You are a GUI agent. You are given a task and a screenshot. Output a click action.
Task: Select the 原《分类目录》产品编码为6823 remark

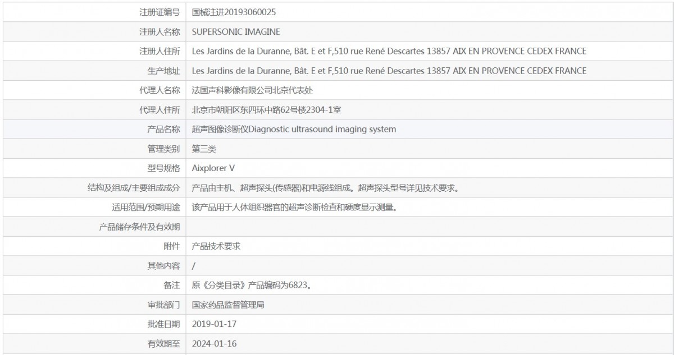coord(251,285)
